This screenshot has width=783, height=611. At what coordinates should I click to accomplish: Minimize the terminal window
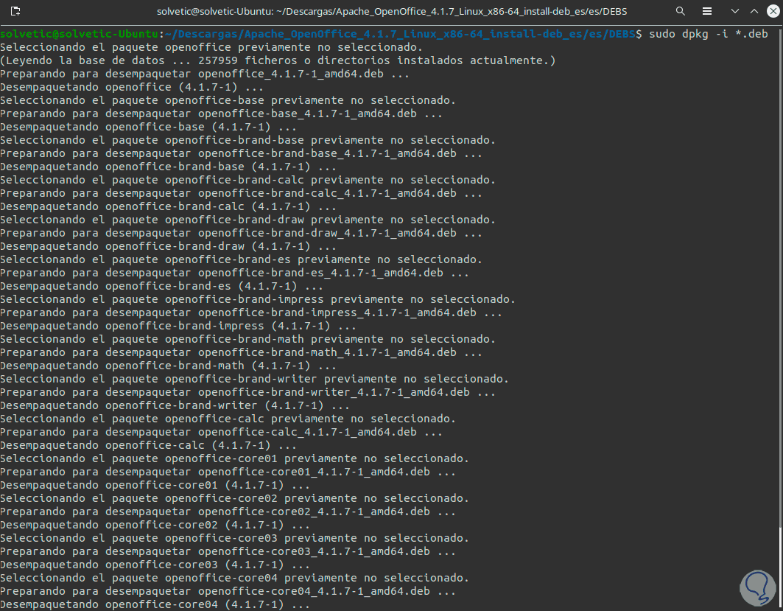pos(734,11)
